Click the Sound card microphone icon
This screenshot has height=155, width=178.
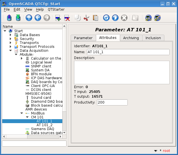pos(27,98)
